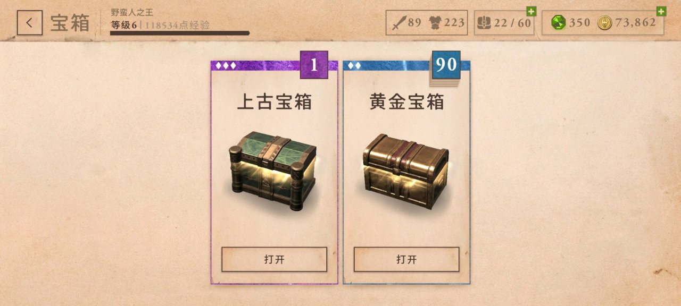Tap the purple count badge showing 1
The width and height of the screenshot is (681, 306).
coord(314,65)
